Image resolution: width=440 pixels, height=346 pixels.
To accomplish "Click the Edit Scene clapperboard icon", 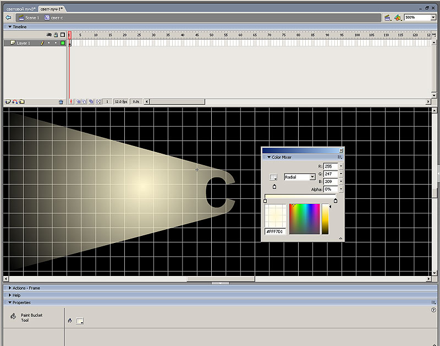I will [x=388, y=18].
